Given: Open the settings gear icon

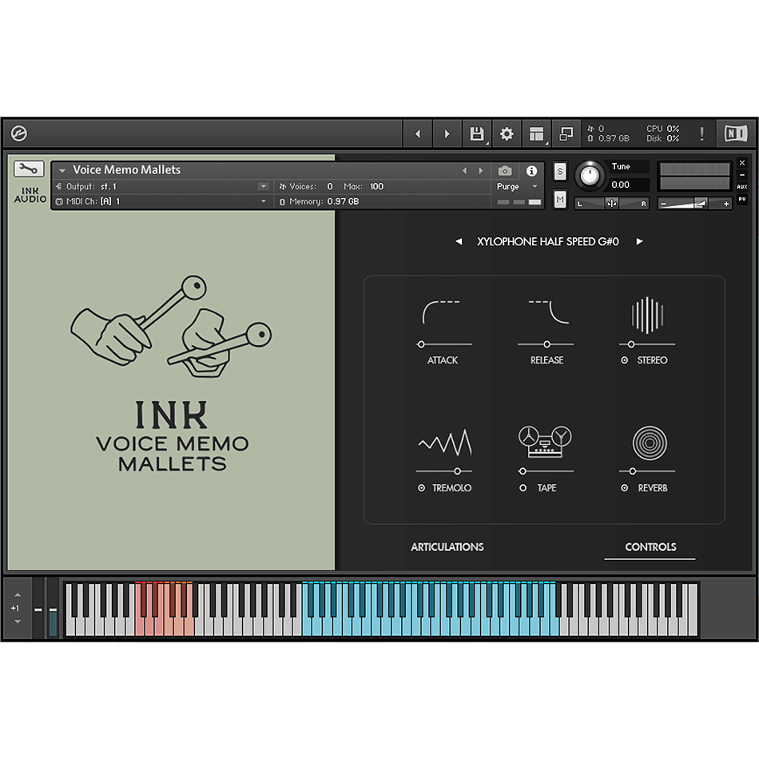Looking at the screenshot, I should click(507, 134).
